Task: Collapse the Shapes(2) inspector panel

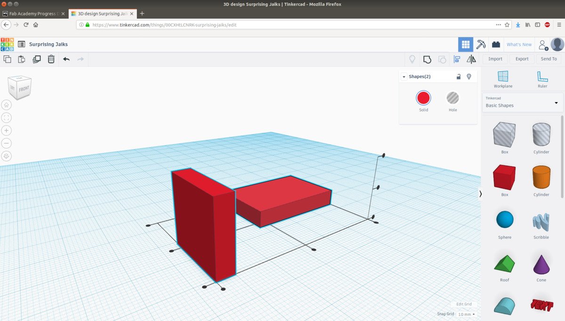Action: click(404, 77)
